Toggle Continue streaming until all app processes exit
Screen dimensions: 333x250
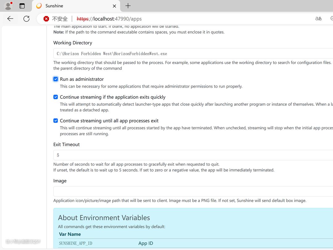click(x=55, y=121)
